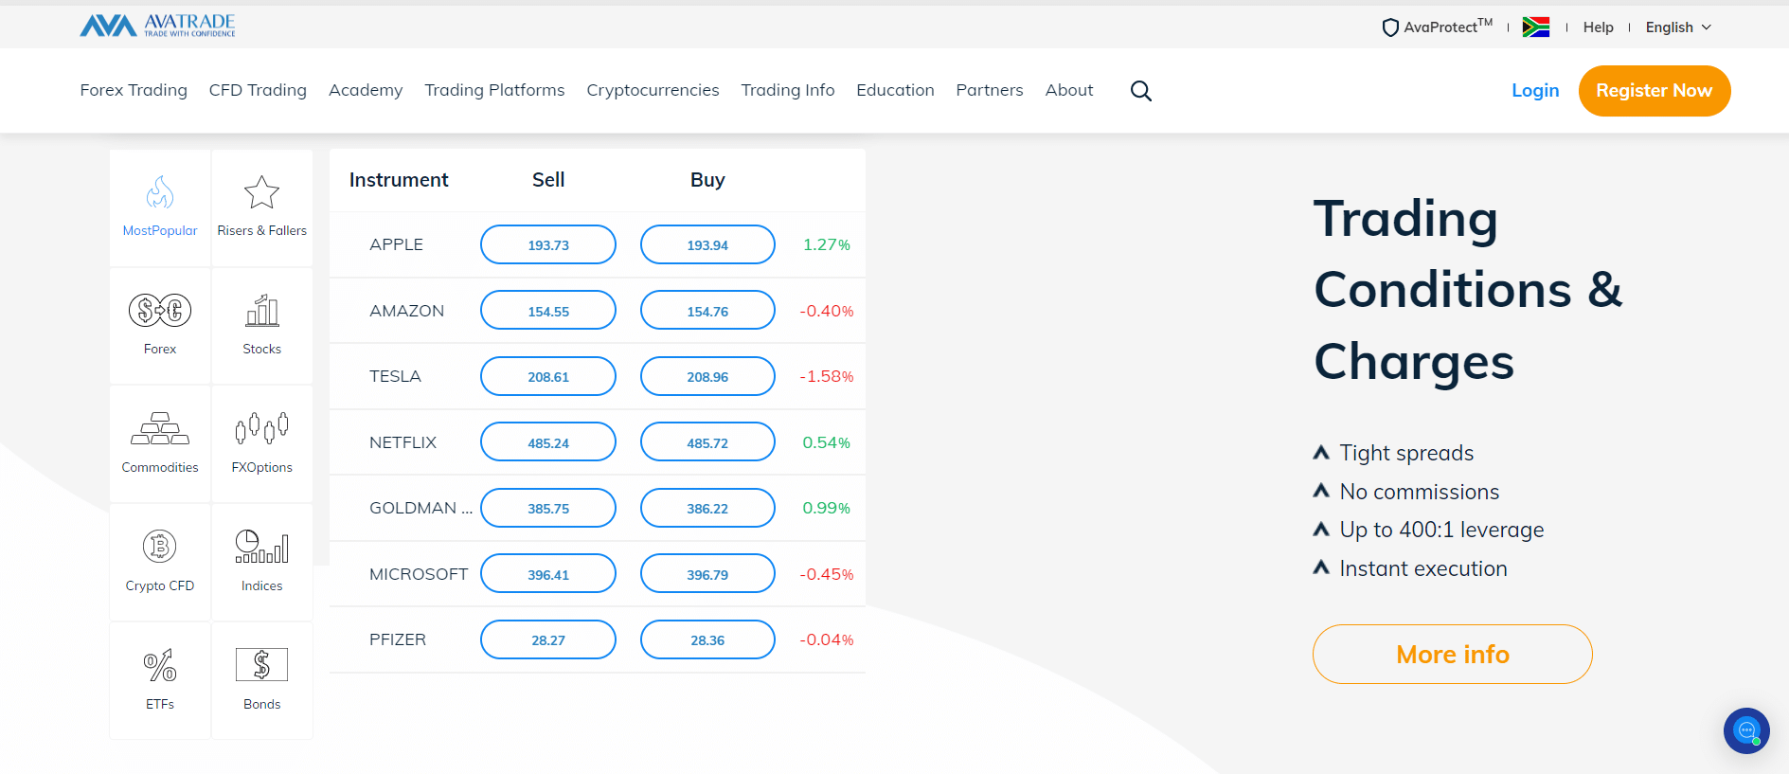1789x774 pixels.
Task: Open the search magnifier icon
Action: click(x=1141, y=91)
